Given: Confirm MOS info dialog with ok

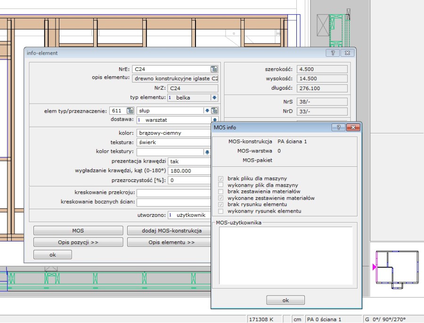Looking at the screenshot, I should coord(285,300).
